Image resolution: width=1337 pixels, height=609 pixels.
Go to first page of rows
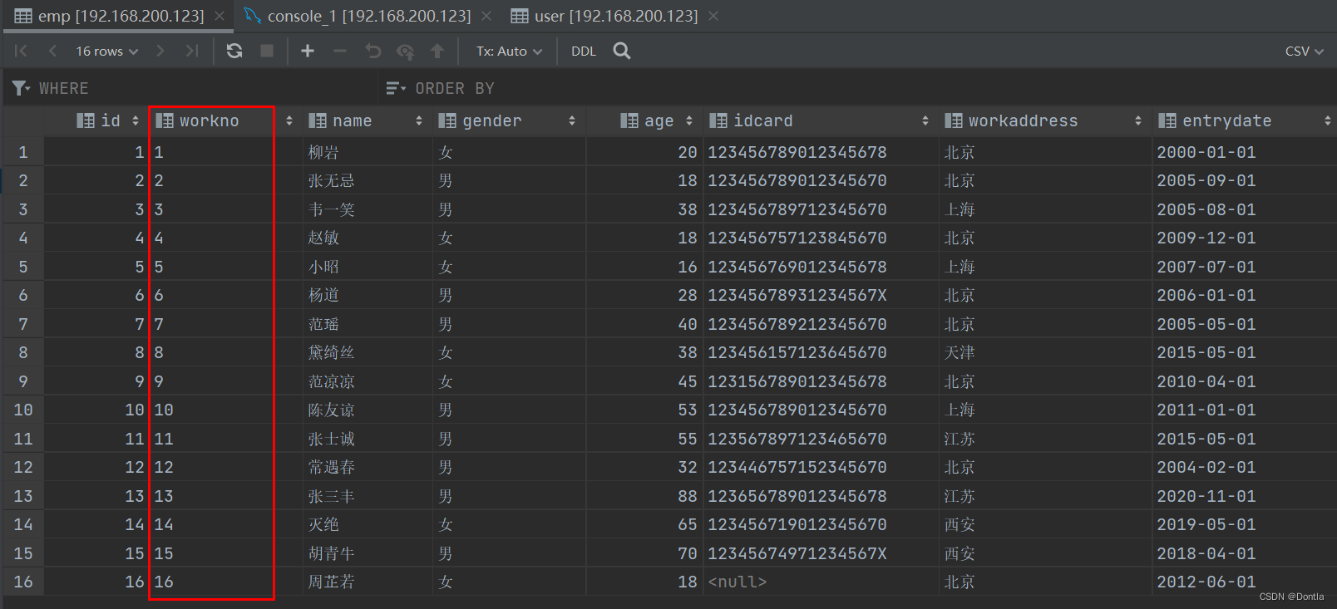pos(21,51)
